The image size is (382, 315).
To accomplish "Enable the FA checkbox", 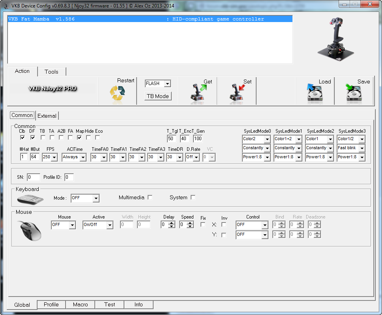I will click(70, 137).
